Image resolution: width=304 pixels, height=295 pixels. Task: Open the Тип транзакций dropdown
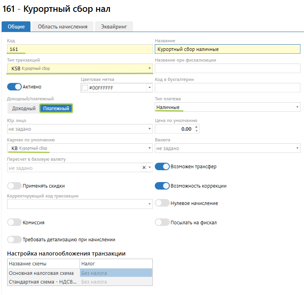pos(150,69)
